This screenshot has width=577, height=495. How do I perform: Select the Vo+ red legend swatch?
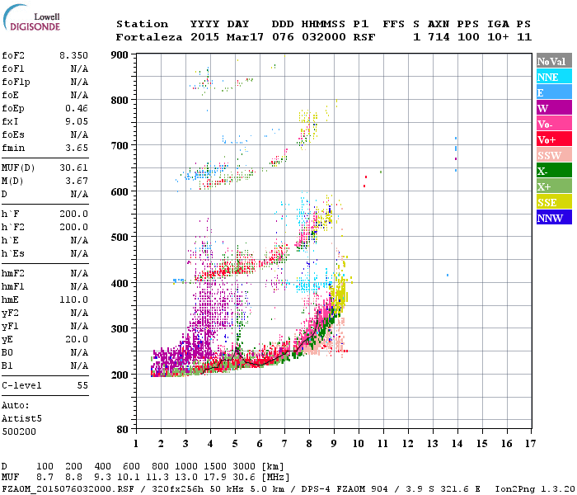554,139
